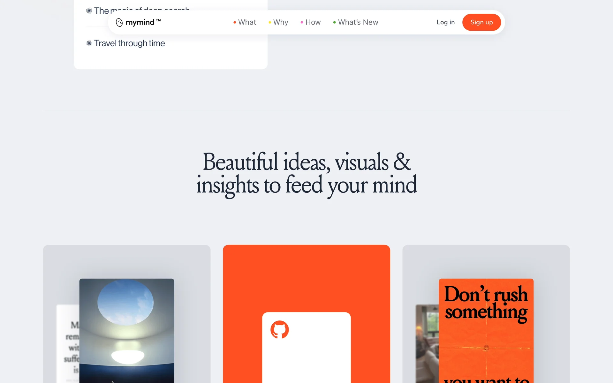Screen dimensions: 613x383
Task: Click the mymind wordmark text
Action: tap(140, 22)
